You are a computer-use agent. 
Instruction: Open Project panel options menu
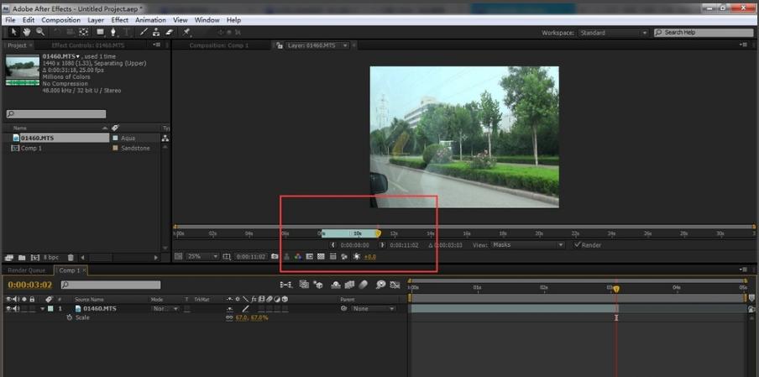(x=156, y=45)
